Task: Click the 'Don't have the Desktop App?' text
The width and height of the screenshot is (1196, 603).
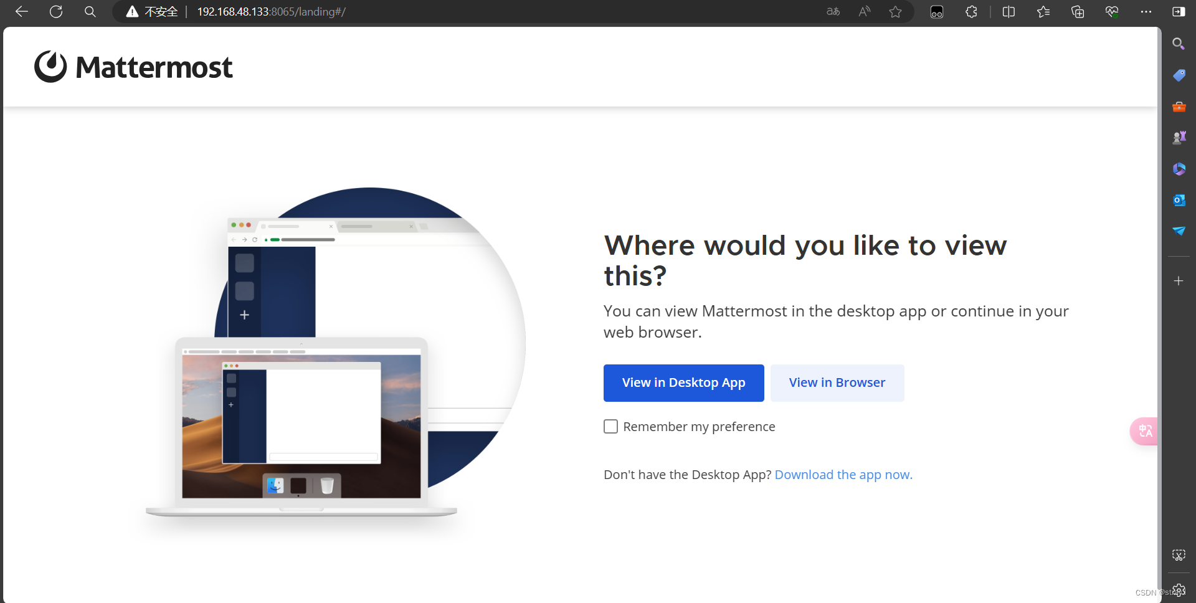Action: click(x=688, y=475)
